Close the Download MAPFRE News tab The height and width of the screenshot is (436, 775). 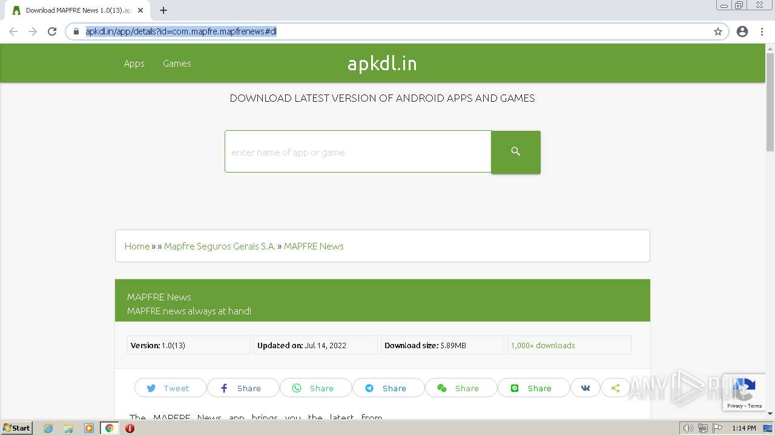pyautogui.click(x=140, y=10)
